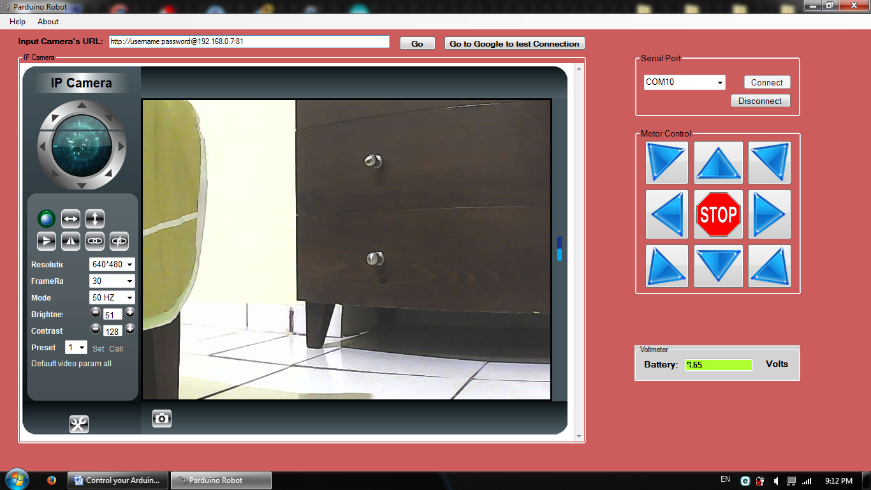
Task: Select the horizontal patrol icon
Action: [x=70, y=219]
